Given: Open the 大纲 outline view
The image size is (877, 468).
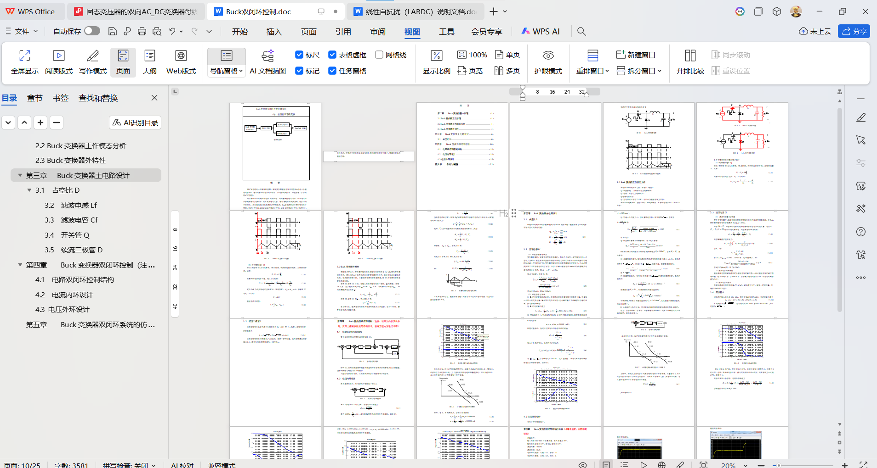Looking at the screenshot, I should pos(149,56).
